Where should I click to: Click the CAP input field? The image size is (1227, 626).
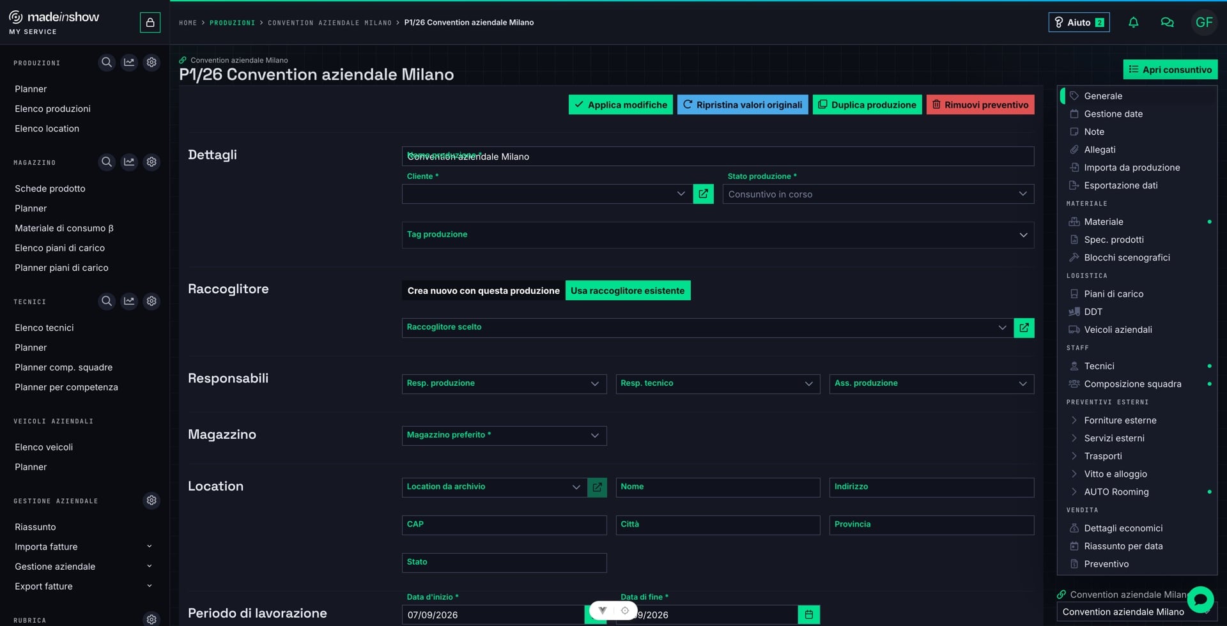[x=504, y=525]
